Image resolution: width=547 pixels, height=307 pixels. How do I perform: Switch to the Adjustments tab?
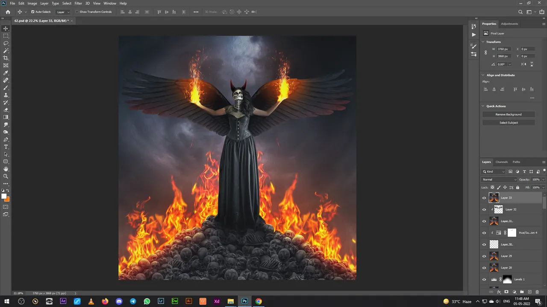coord(509,24)
